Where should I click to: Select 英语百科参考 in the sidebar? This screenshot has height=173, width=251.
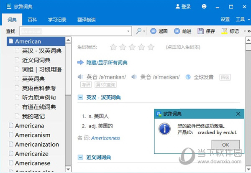click(x=39, y=88)
